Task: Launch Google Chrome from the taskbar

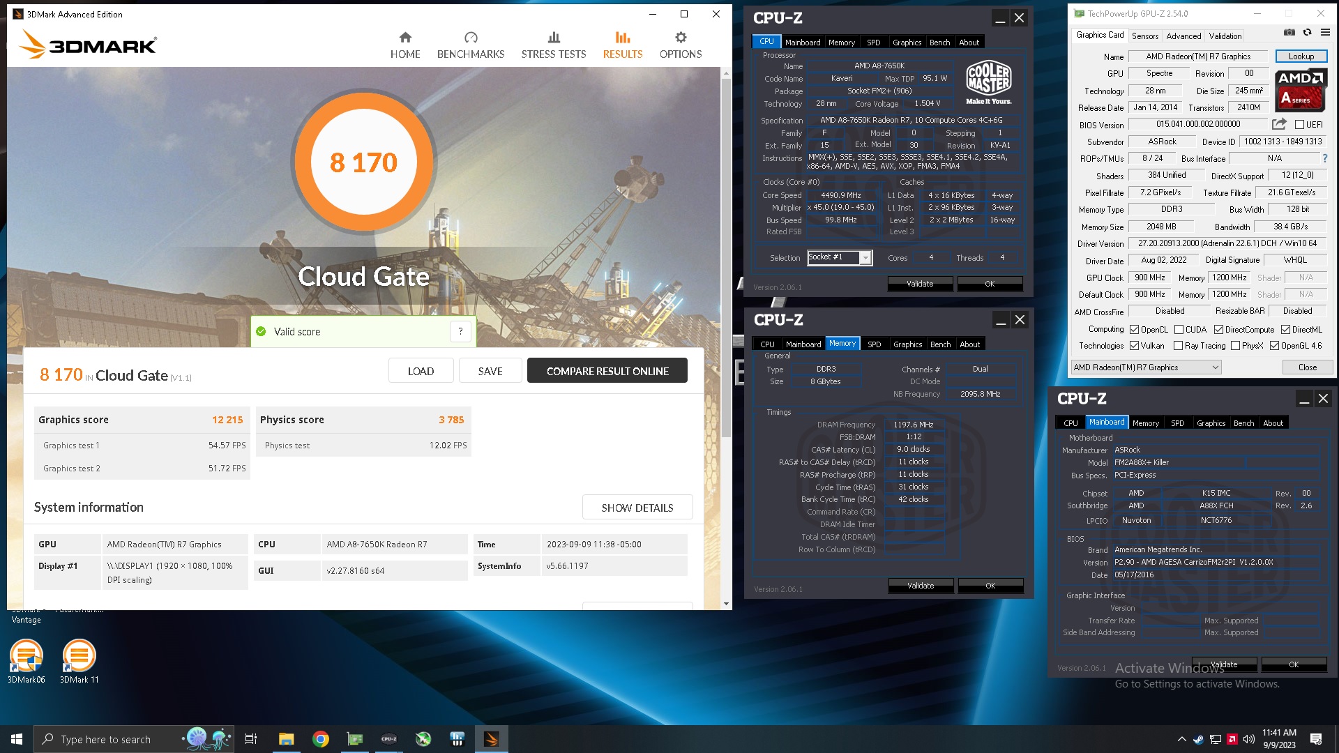Action: (x=321, y=739)
